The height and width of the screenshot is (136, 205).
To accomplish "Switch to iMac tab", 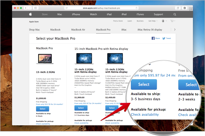I will pos(124,30).
